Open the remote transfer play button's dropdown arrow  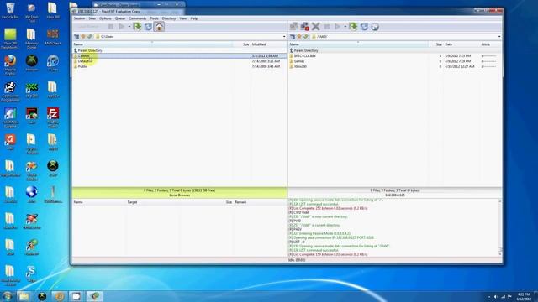[345, 27]
